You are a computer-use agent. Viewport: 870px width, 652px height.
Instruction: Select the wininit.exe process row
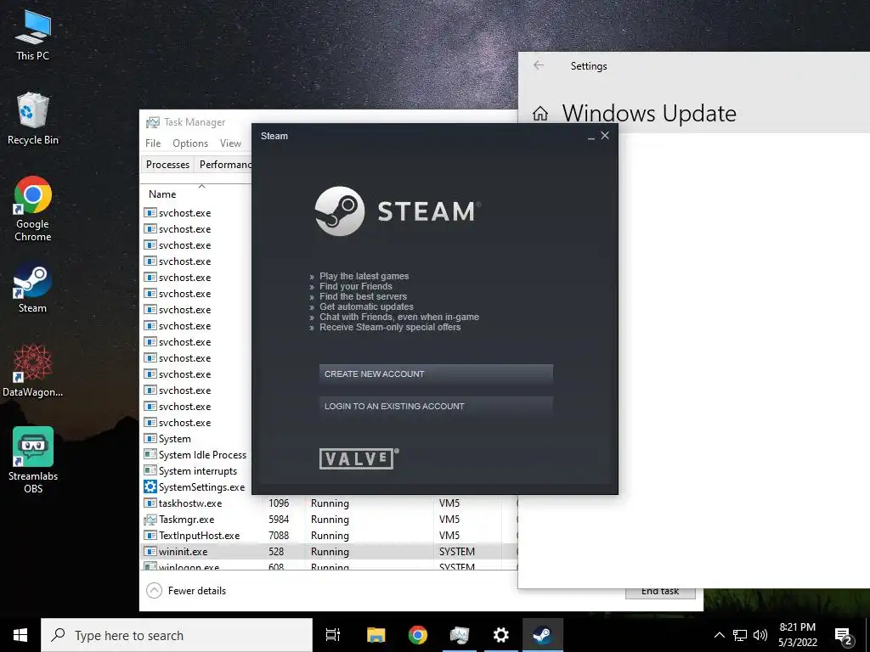[x=330, y=551]
